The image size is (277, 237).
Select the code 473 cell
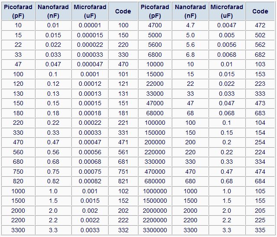[x=260, y=103]
